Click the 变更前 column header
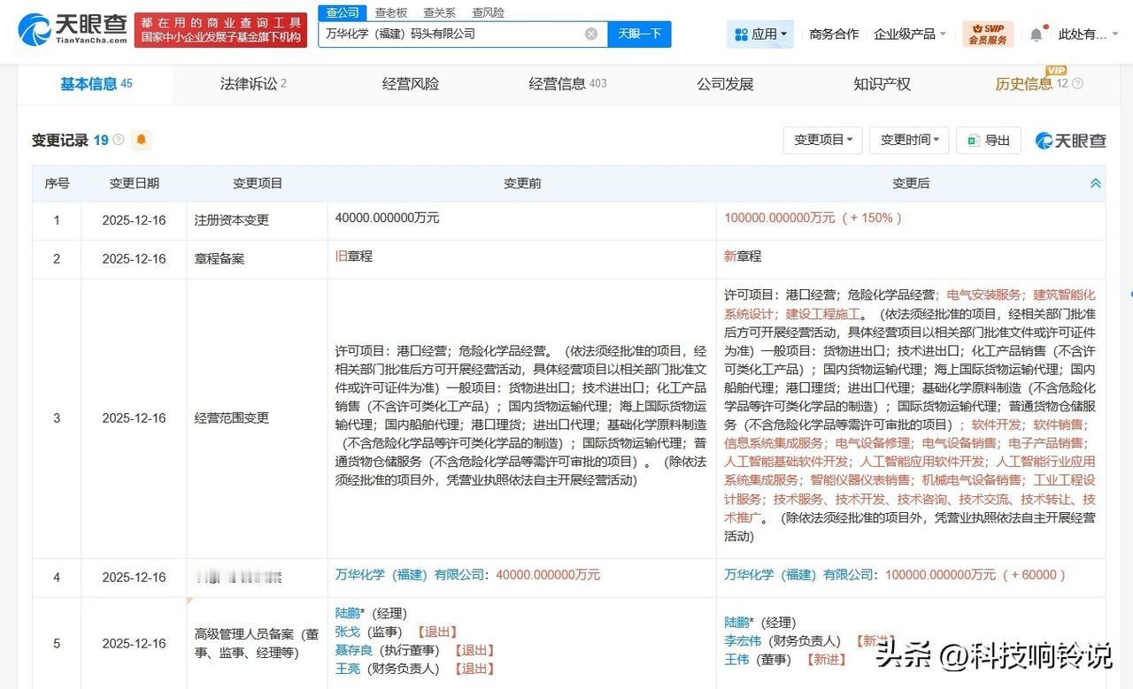 click(x=522, y=183)
